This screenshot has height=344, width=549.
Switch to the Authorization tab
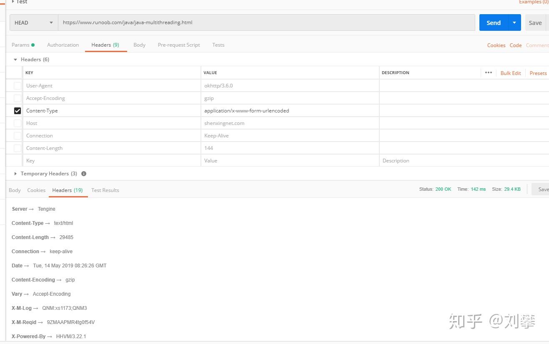(x=63, y=45)
